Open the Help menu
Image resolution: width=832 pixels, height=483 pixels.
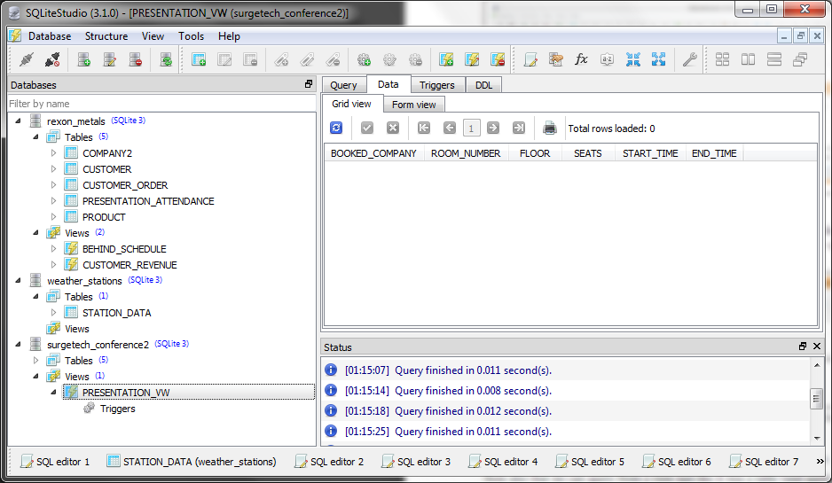pos(229,36)
